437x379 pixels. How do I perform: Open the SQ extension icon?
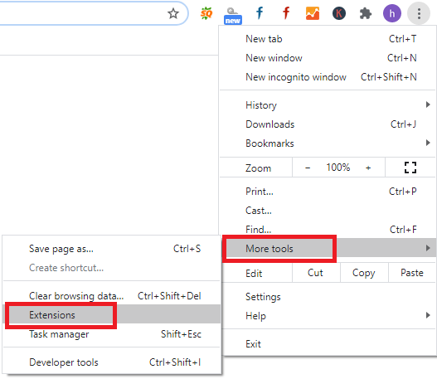[206, 13]
